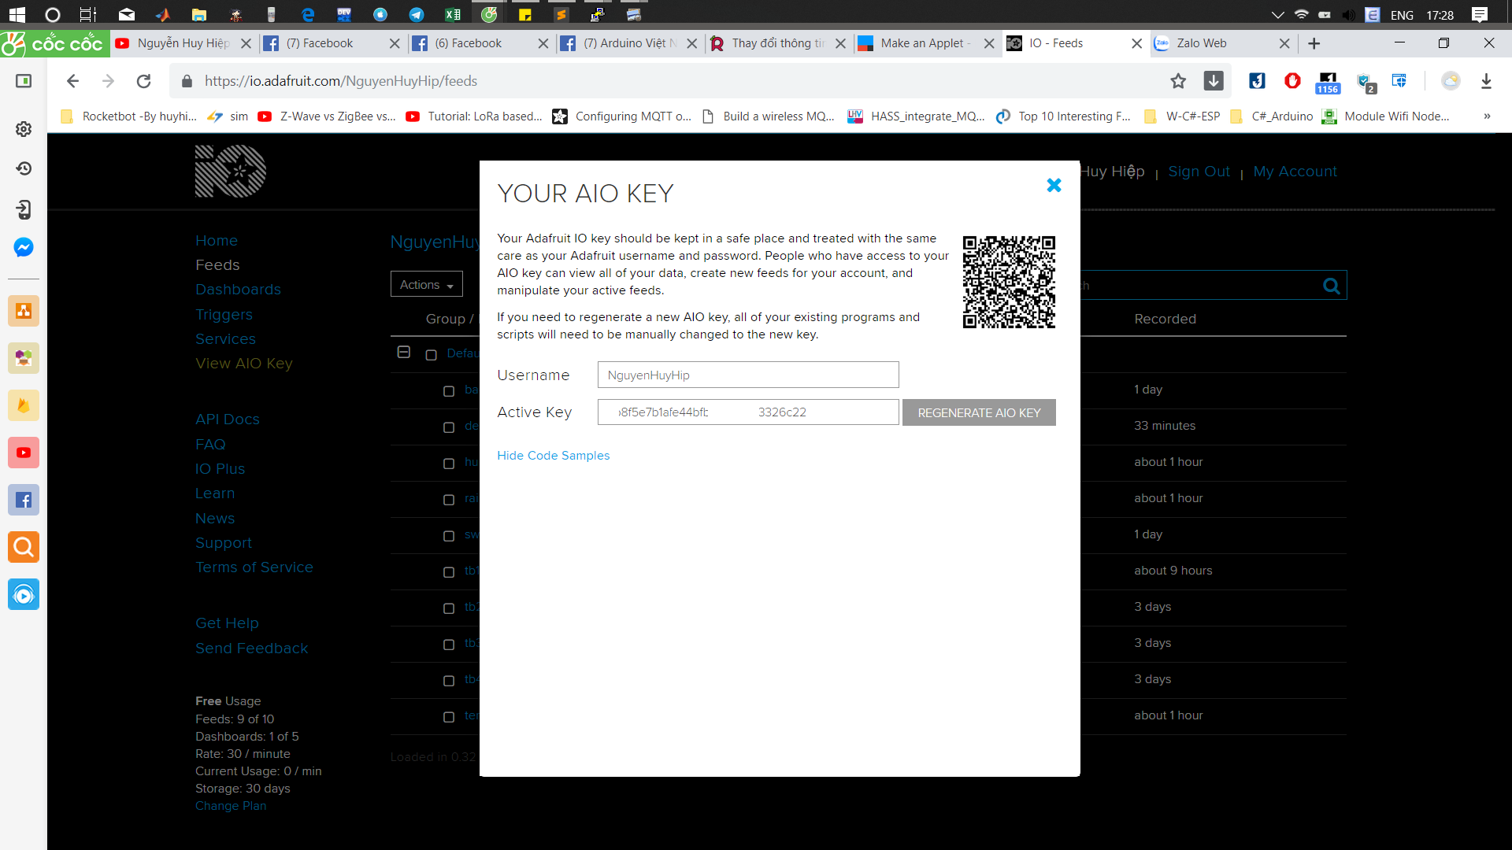Open the Windows notification center

coord(1479,14)
